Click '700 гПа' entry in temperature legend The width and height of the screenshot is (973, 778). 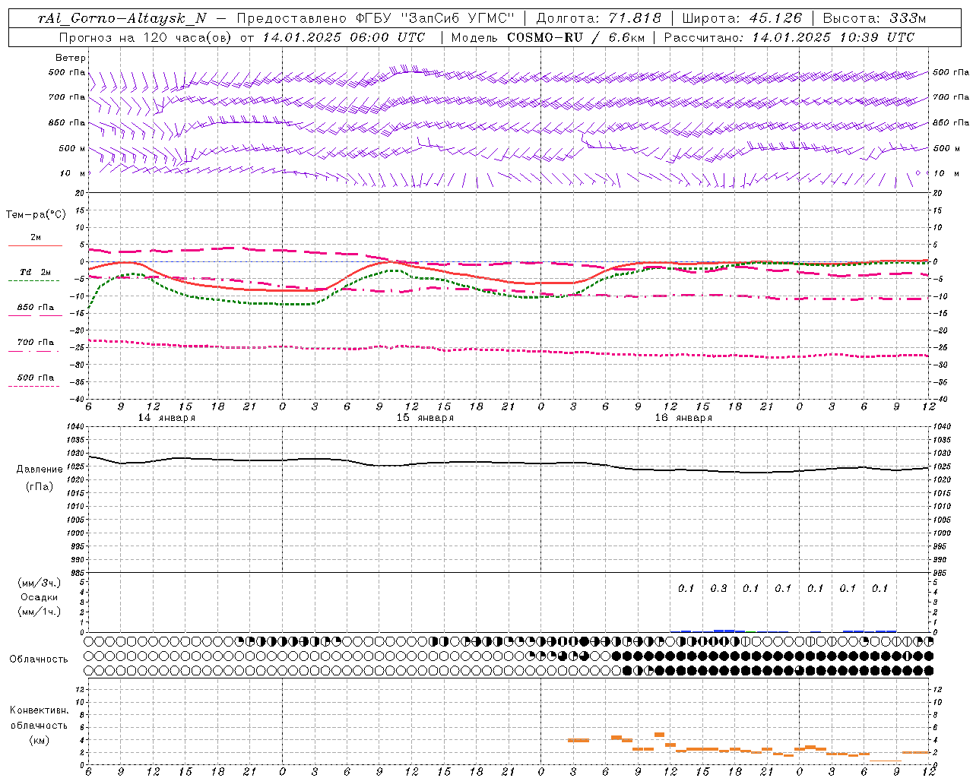36,343
